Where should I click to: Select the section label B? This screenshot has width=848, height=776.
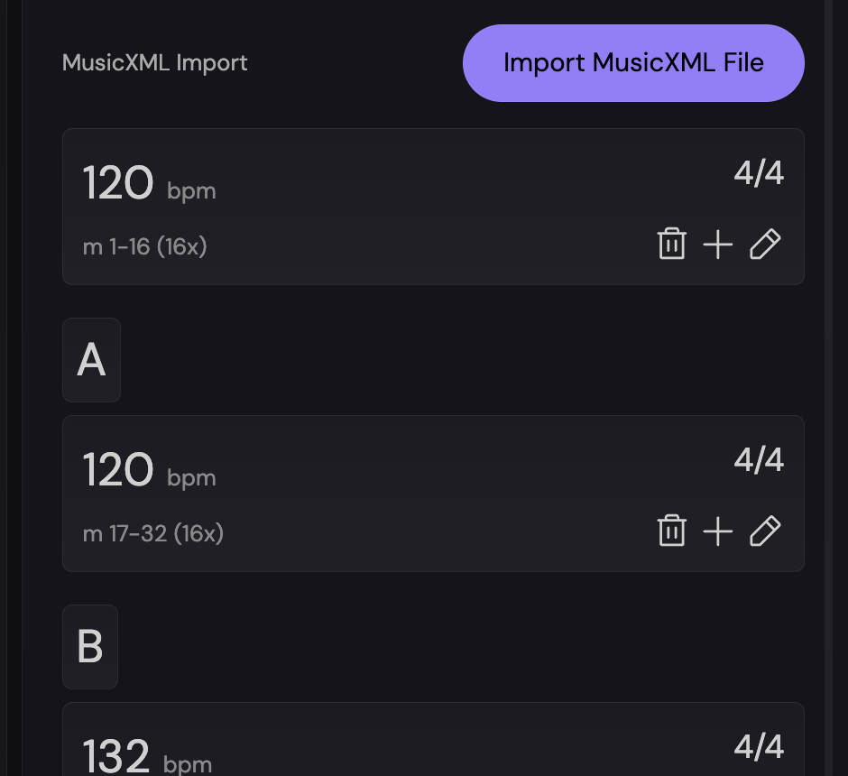[x=91, y=646]
